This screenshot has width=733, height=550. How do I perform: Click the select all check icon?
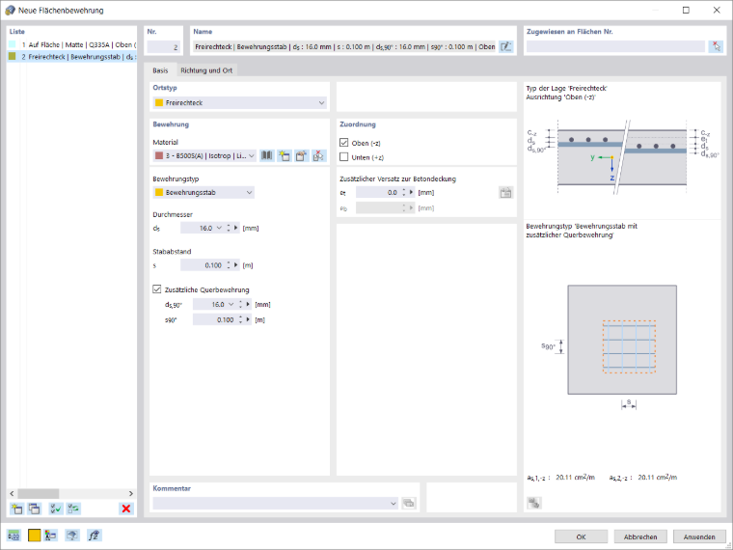[56, 509]
